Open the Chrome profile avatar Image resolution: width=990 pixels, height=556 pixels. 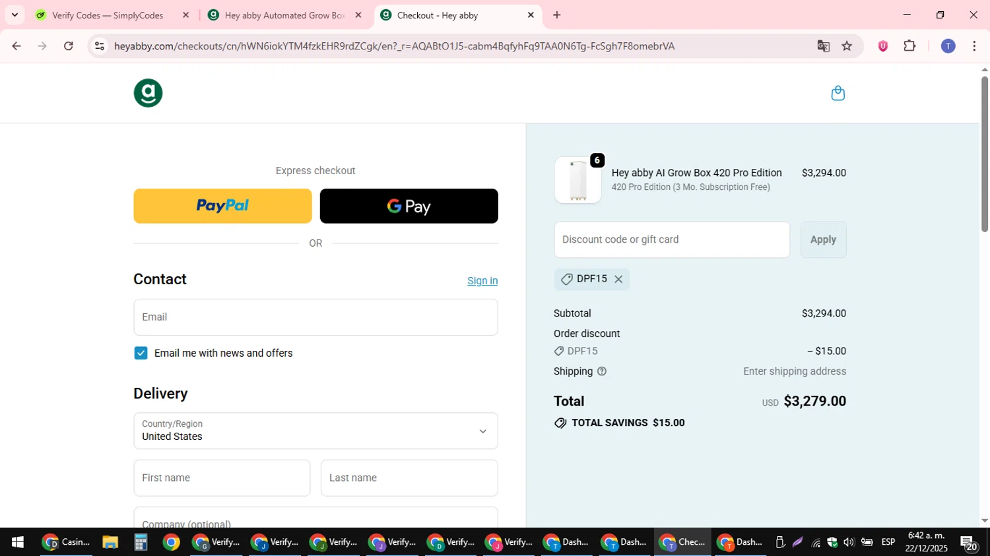pyautogui.click(x=948, y=46)
